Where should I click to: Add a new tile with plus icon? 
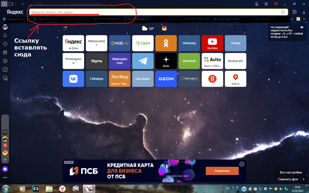point(237,28)
